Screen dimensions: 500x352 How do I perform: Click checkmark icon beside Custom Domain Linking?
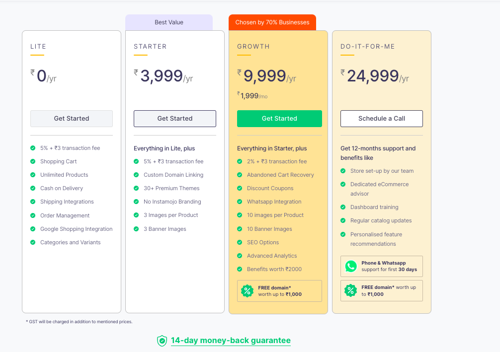point(136,175)
